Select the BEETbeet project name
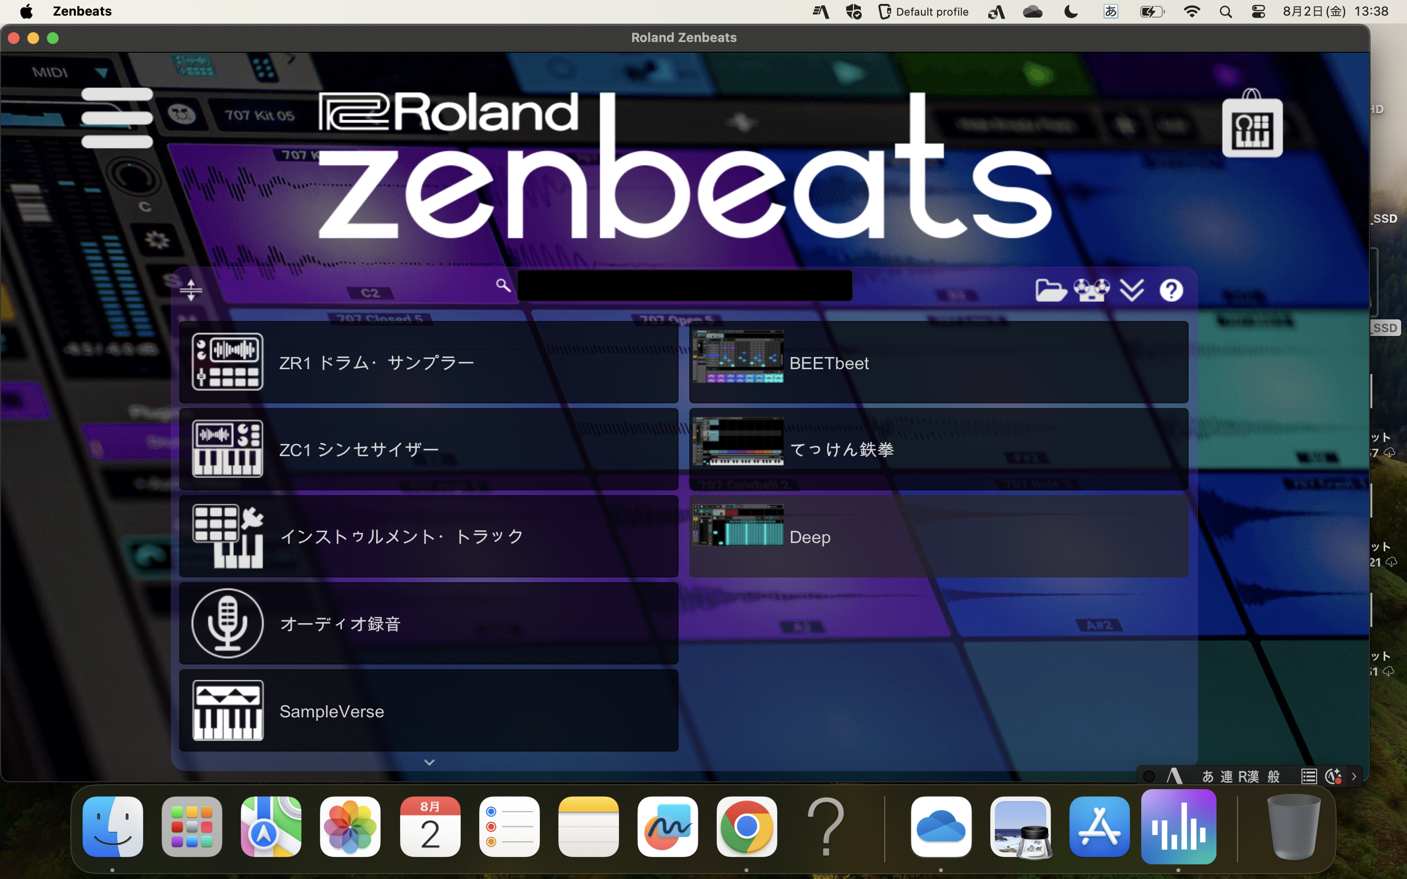This screenshot has height=879, width=1407. [x=829, y=363]
